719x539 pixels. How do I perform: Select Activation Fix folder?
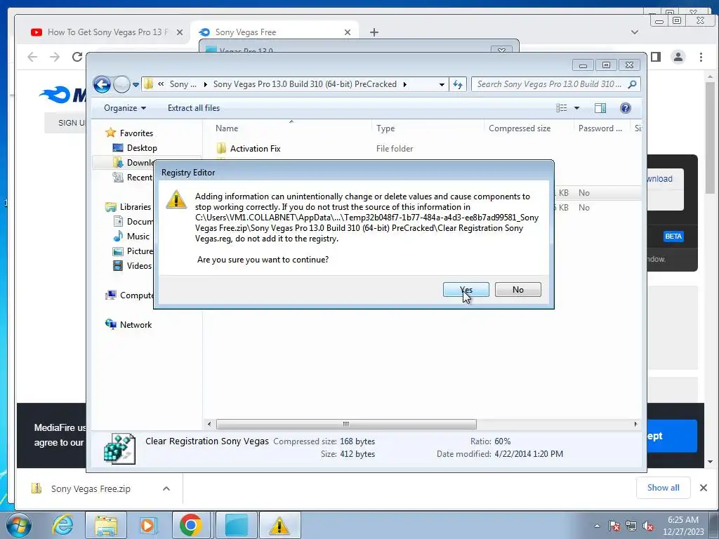coord(255,149)
